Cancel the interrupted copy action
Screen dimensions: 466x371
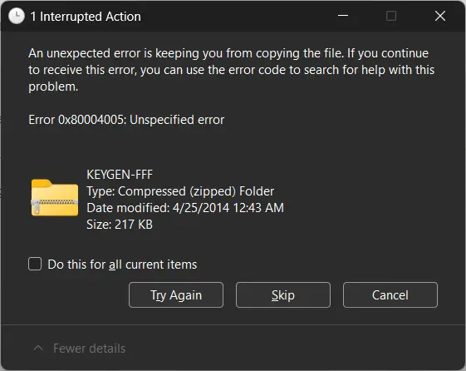point(390,294)
